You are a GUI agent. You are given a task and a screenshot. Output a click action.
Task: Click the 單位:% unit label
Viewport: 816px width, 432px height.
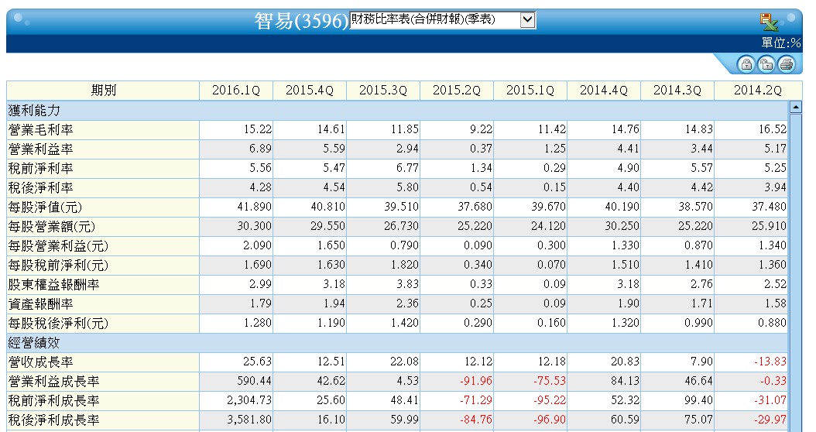(x=781, y=43)
